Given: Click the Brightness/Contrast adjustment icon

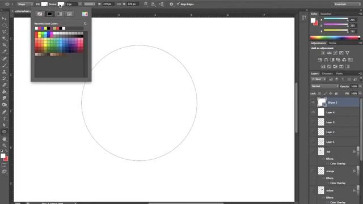Looking at the screenshot, I should [323, 53].
